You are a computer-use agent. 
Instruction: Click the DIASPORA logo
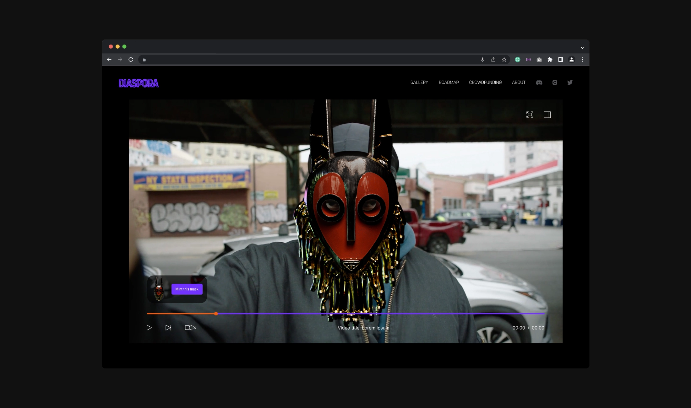pos(139,83)
